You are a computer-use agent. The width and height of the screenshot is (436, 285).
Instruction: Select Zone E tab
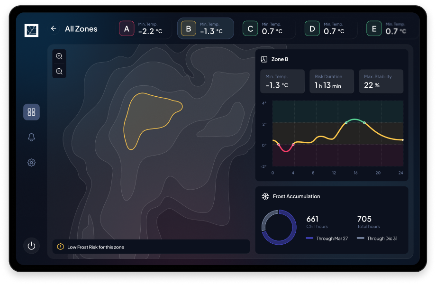click(392, 28)
